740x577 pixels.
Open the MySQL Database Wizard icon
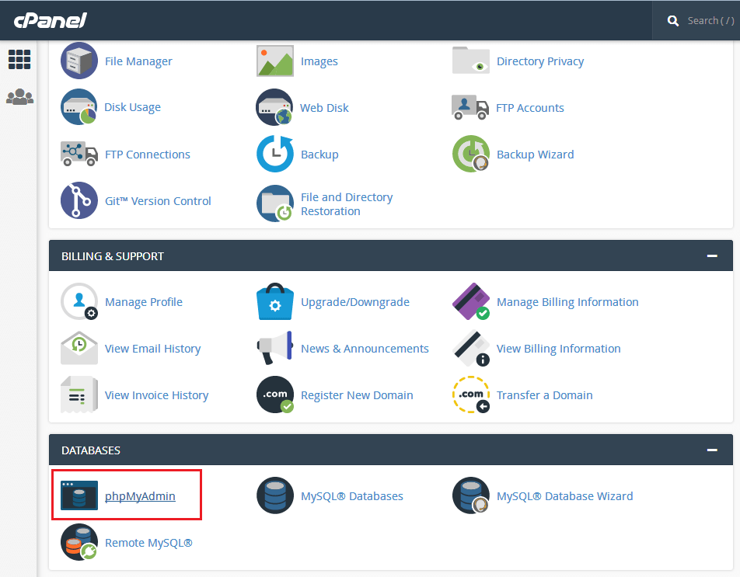tap(471, 495)
